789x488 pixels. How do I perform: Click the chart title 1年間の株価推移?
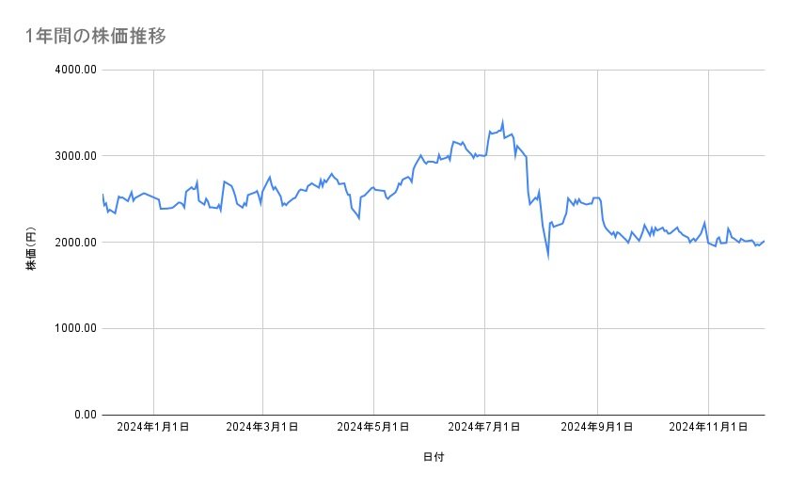click(x=96, y=37)
